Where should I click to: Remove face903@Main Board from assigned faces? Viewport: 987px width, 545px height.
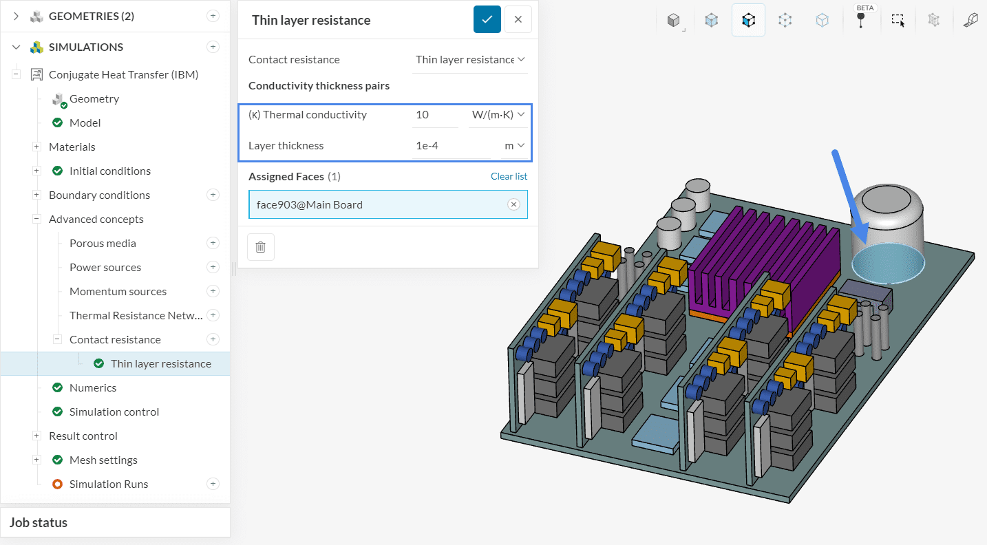(x=513, y=204)
